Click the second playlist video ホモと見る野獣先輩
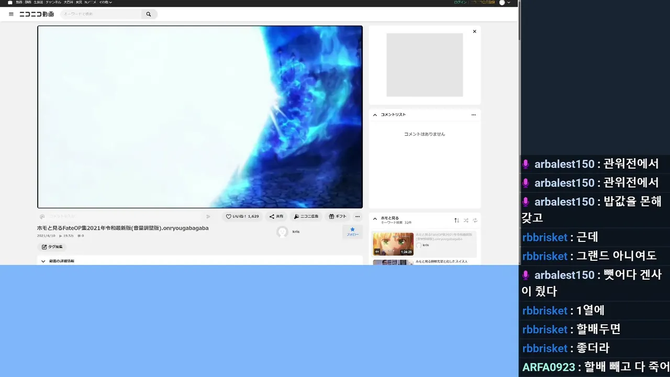This screenshot has width=670, height=377. (425, 262)
